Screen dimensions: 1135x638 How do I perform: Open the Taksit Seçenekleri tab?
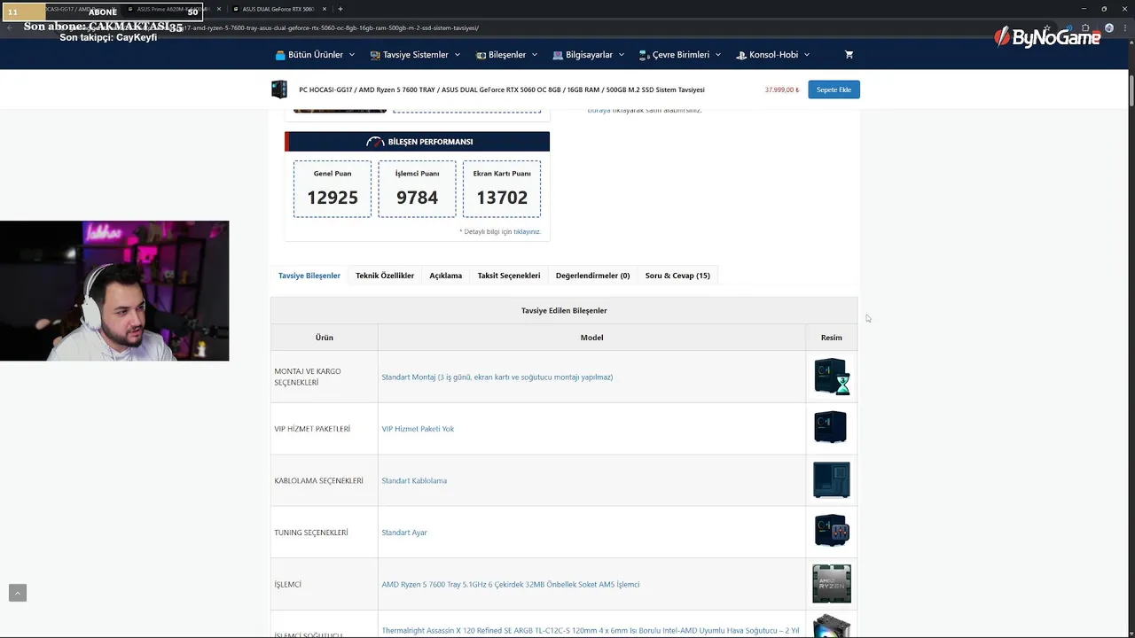pos(509,276)
